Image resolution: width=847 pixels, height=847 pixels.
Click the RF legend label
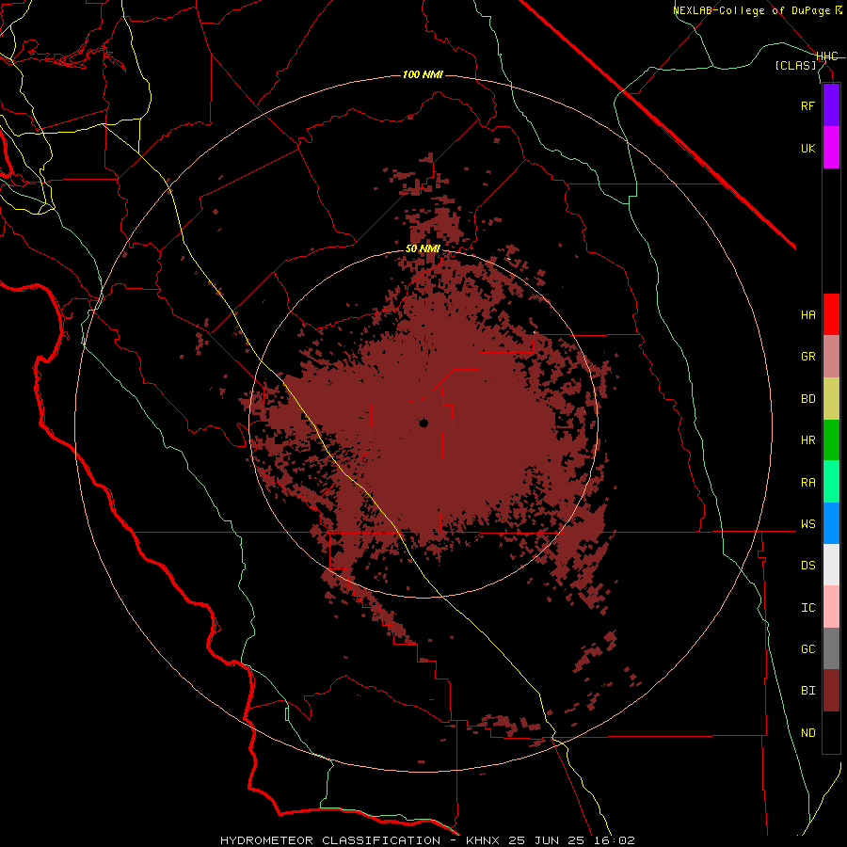pos(808,105)
